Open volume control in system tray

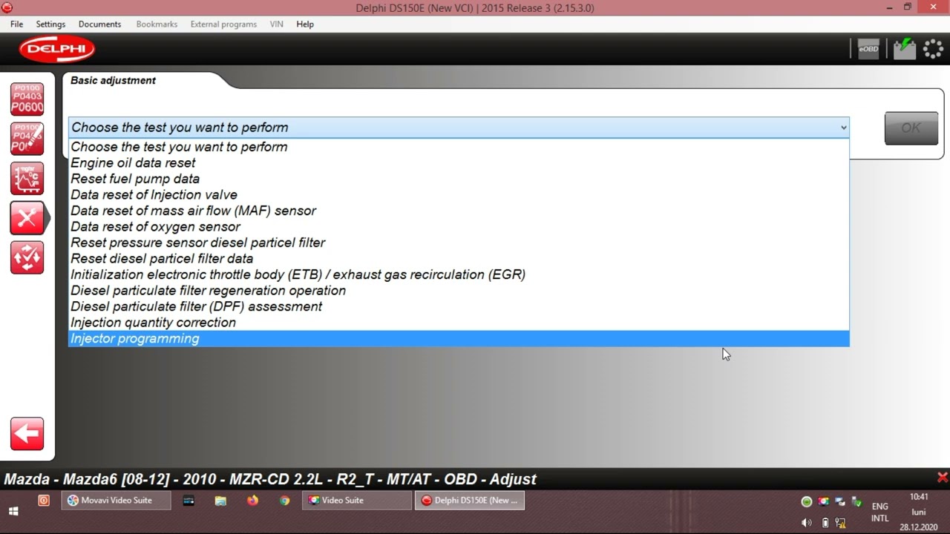coord(807,522)
